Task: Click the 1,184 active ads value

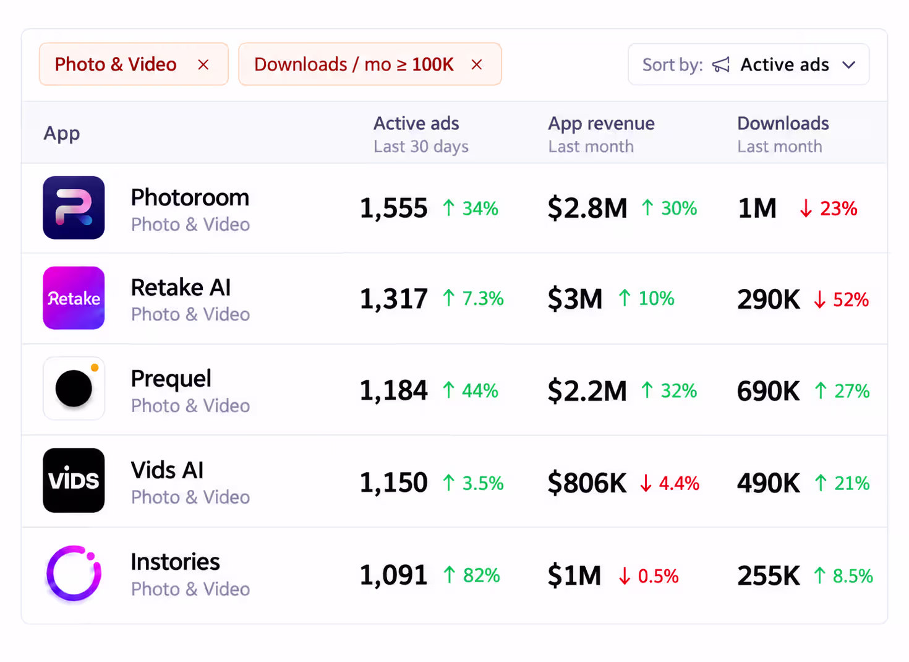Action: (x=394, y=390)
